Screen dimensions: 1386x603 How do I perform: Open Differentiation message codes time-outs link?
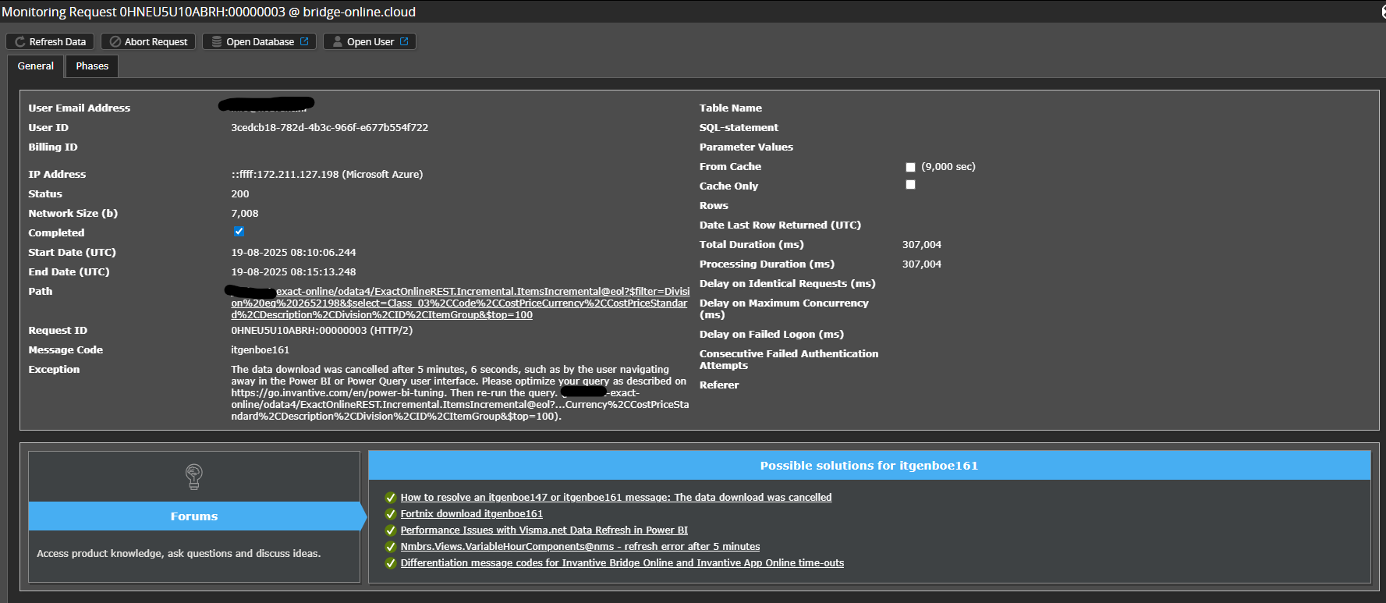pyautogui.click(x=622, y=563)
